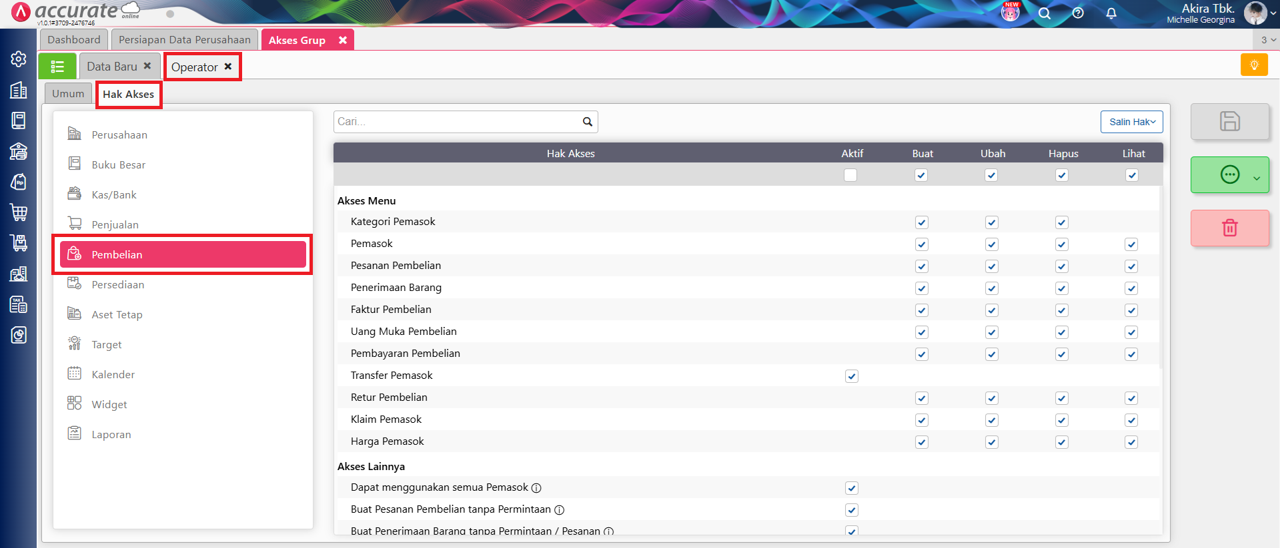The height and width of the screenshot is (548, 1280).
Task: Open the Dashboard tab
Action: (73, 40)
